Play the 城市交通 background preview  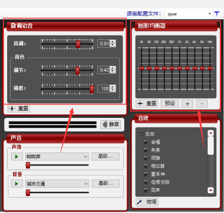point(17,184)
